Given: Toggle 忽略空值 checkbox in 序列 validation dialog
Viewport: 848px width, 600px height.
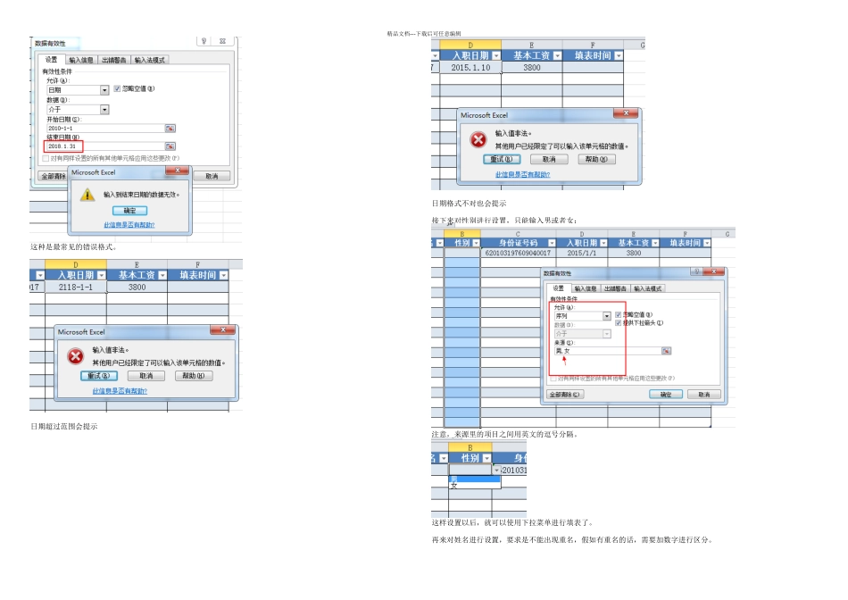Looking at the screenshot, I should [x=619, y=315].
